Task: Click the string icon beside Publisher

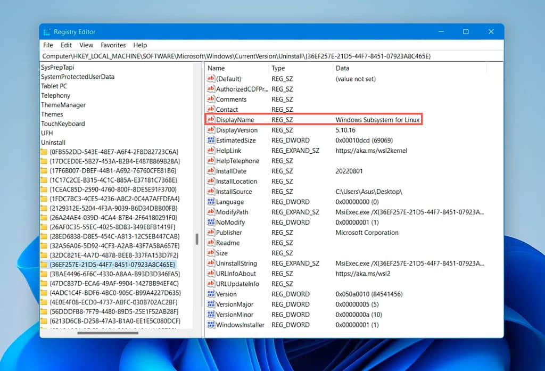Action: tap(211, 232)
